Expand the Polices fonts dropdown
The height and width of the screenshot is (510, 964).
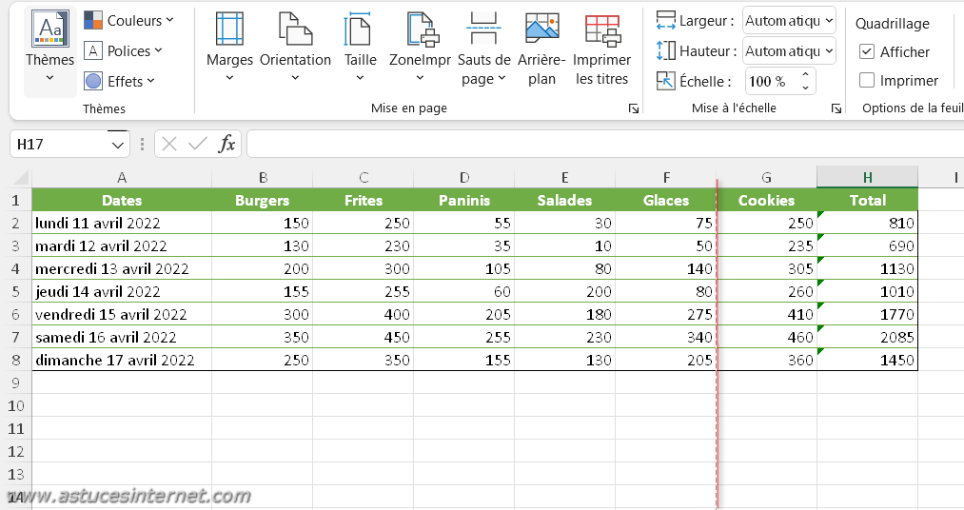pos(124,50)
